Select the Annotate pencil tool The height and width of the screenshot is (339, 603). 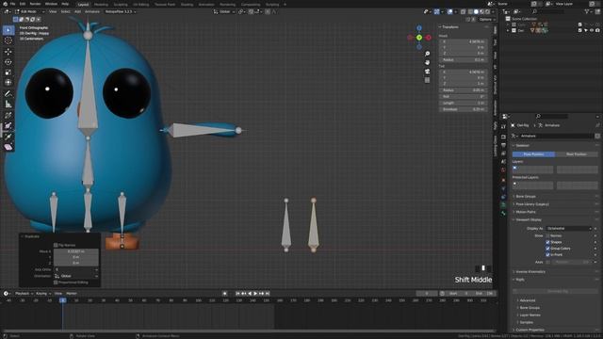tap(8, 94)
